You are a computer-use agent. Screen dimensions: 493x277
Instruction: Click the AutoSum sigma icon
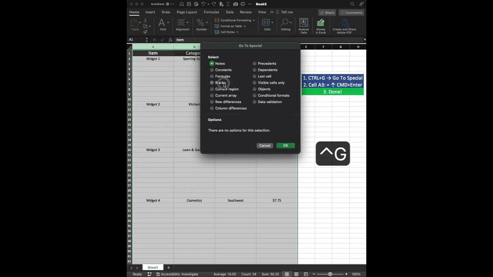(x=228, y=4)
